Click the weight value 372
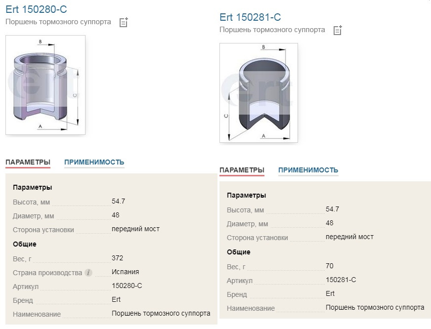Screen dimensions: 431x329 coord(117,258)
